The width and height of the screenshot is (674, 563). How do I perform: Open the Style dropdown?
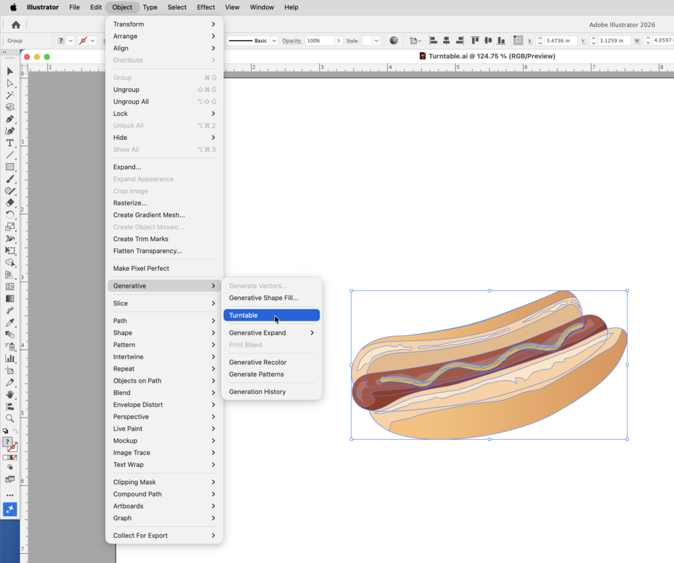(376, 41)
